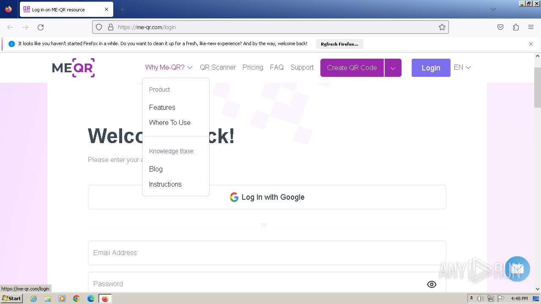
Task: Open the Pricing page
Action: tap(253, 67)
